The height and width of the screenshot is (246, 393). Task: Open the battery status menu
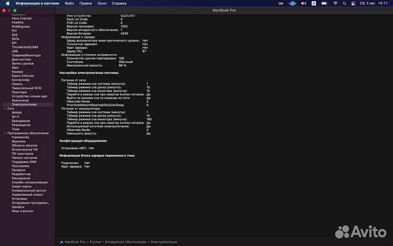pyautogui.click(x=324, y=3)
